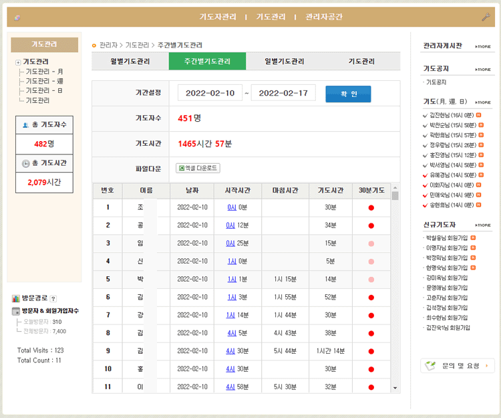Select 기도관리 - 月 in the sidebar tree
The width and height of the screenshot is (501, 418).
click(44, 72)
